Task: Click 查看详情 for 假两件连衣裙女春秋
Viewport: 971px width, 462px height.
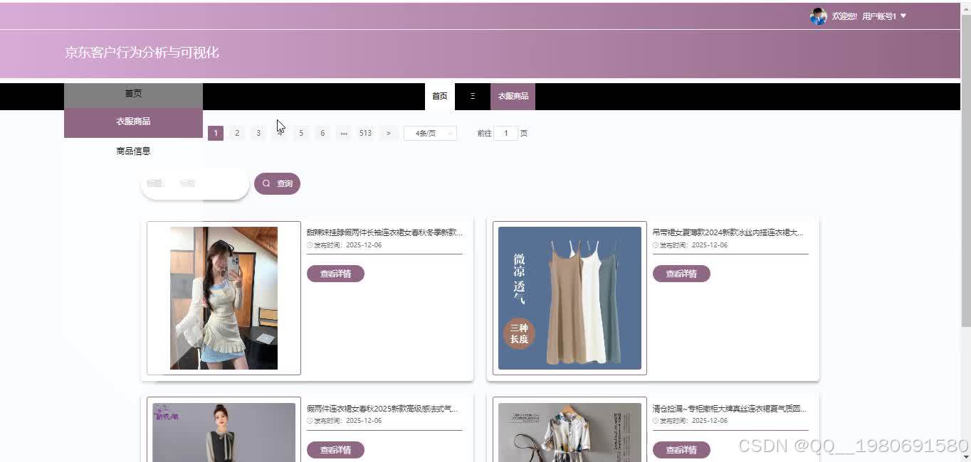Action: (x=335, y=450)
